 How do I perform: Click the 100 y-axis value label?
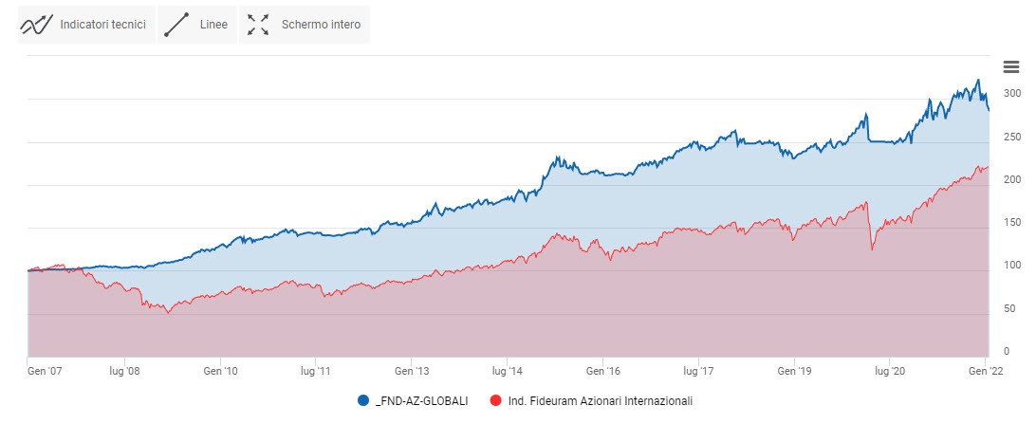[1012, 266]
